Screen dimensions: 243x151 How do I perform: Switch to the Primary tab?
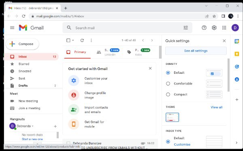[77, 52]
